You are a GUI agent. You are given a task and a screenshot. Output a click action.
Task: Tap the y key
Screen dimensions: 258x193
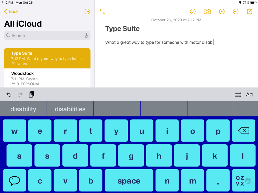116,131
